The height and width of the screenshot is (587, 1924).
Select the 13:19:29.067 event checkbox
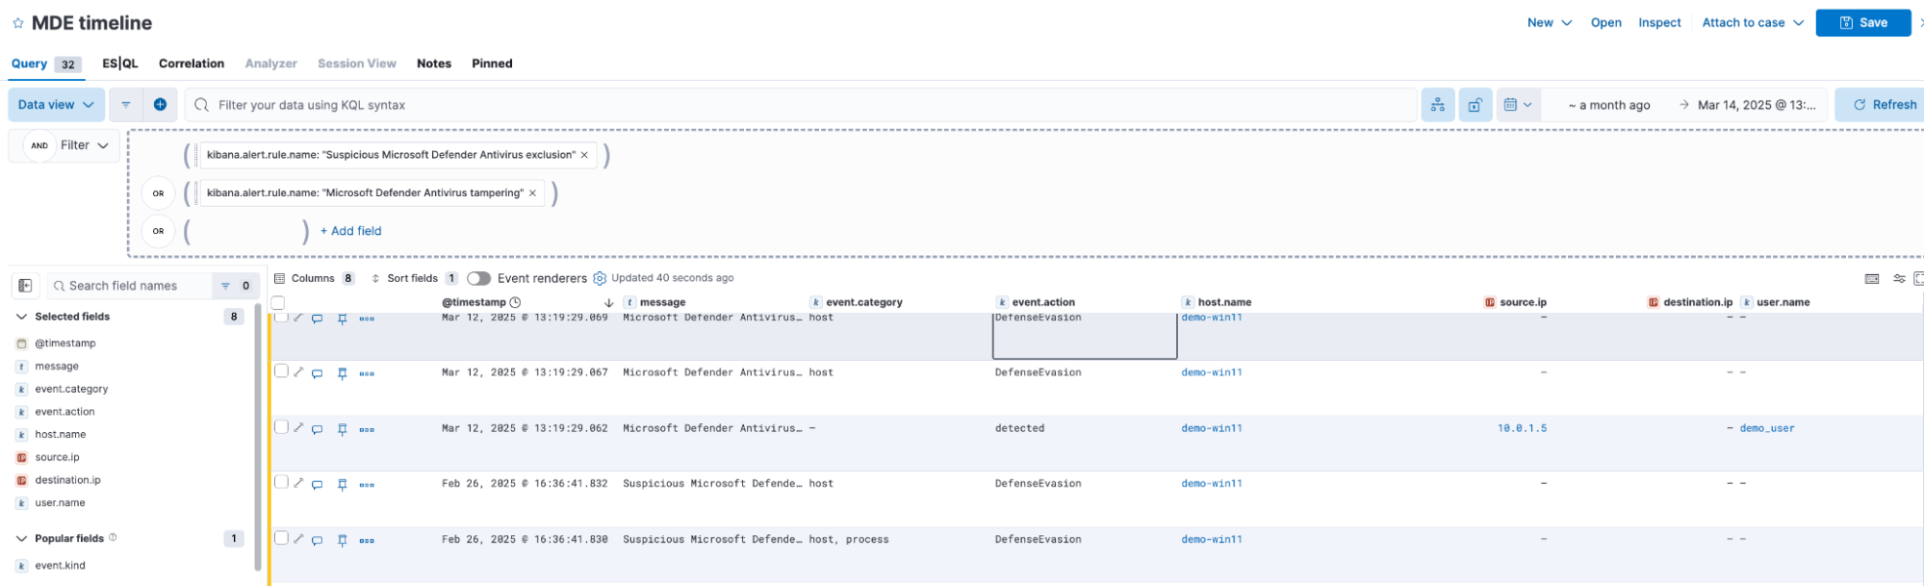[281, 371]
